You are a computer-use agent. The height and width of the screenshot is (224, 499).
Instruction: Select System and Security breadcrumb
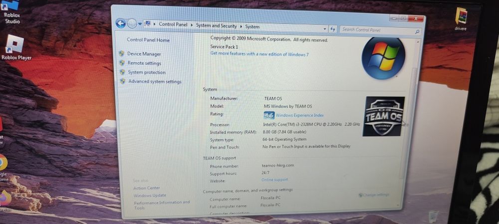[x=216, y=26]
